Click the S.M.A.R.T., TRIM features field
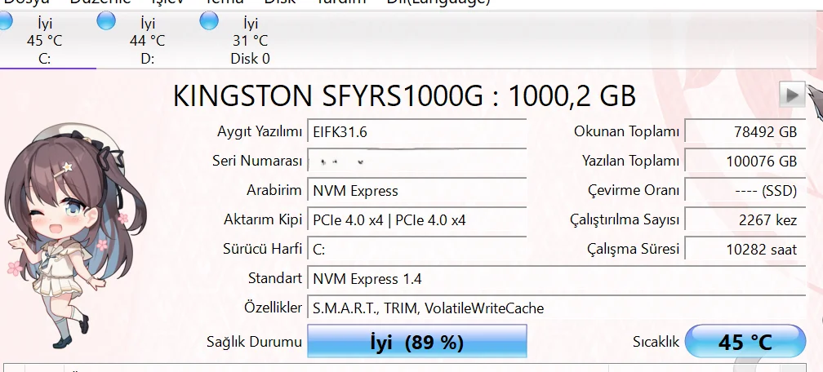The width and height of the screenshot is (823, 372). click(556, 308)
